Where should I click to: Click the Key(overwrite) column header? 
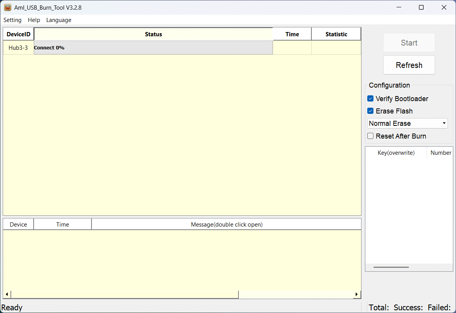[396, 153]
